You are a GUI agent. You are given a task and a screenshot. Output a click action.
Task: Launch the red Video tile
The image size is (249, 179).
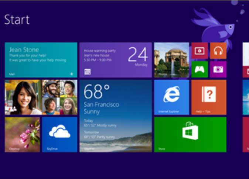click(x=199, y=51)
